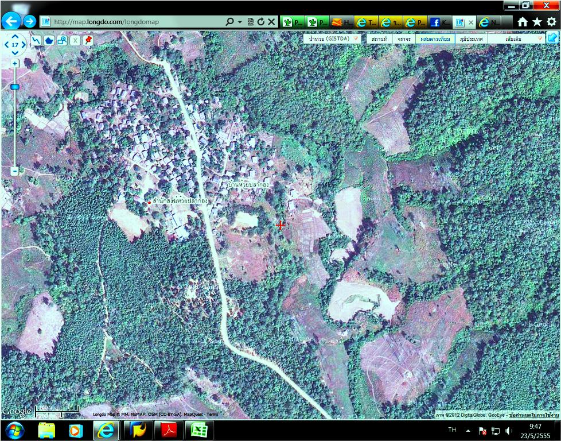Click the ผสมดาวเทียม hybrid satellite button
The width and height of the screenshot is (561, 441).
pos(435,39)
